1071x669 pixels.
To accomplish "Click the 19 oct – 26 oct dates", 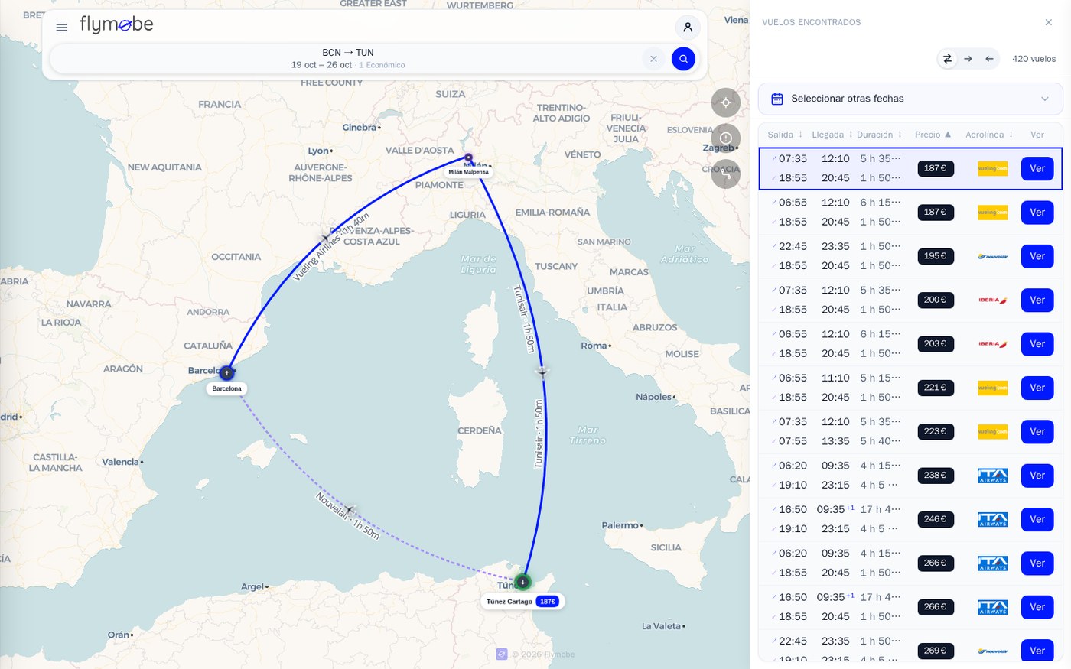I will click(321, 65).
